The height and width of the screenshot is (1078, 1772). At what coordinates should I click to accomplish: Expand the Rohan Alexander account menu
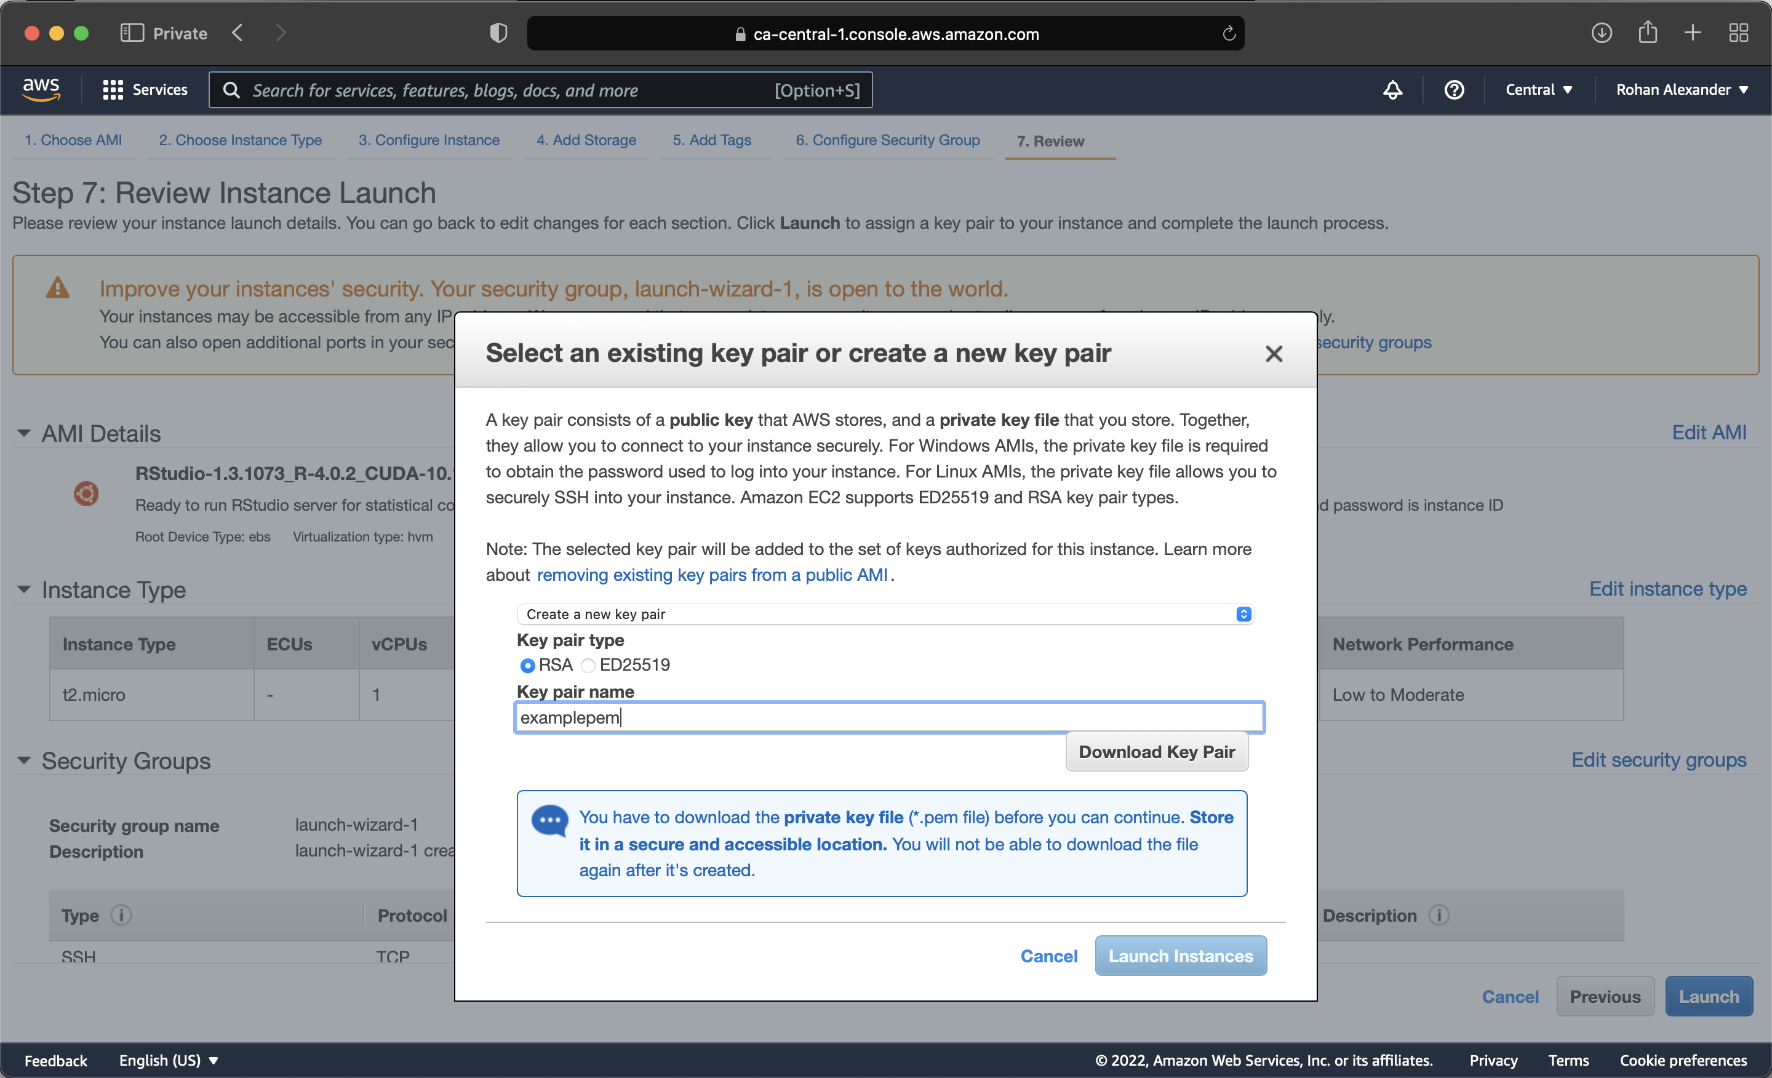(1681, 89)
